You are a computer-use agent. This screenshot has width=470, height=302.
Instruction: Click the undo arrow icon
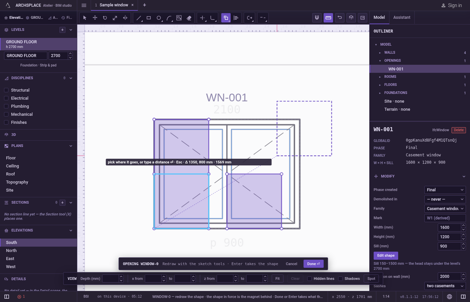(340, 17)
